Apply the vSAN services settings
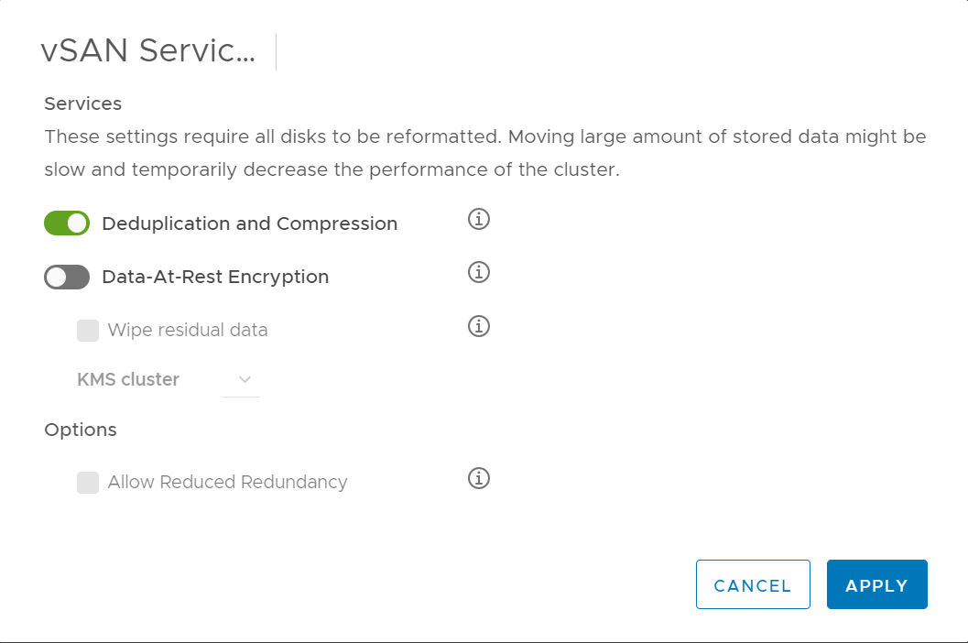Screen dimensions: 968x643 [x=876, y=584]
